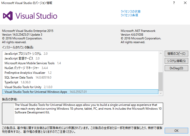Click DxDiag(D) button
The width and height of the screenshot is (190, 136).
coord(176,68)
